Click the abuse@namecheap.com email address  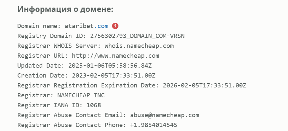coord(165,115)
